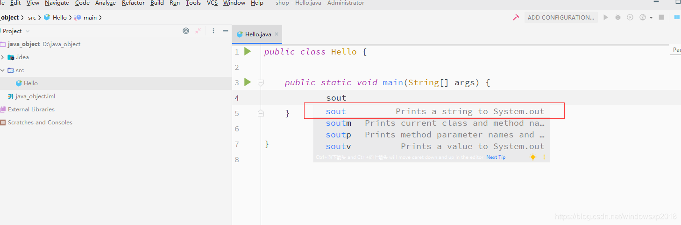
Task: Open the Edit menu
Action: click(x=15, y=3)
